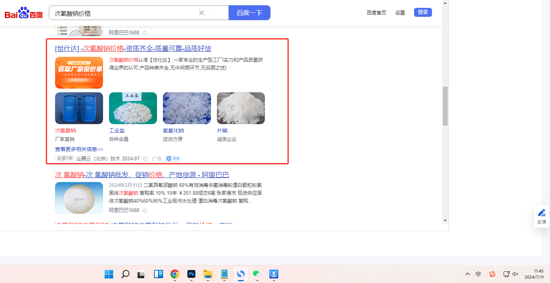Open the 查看更多相关信息 link

pos(79,149)
